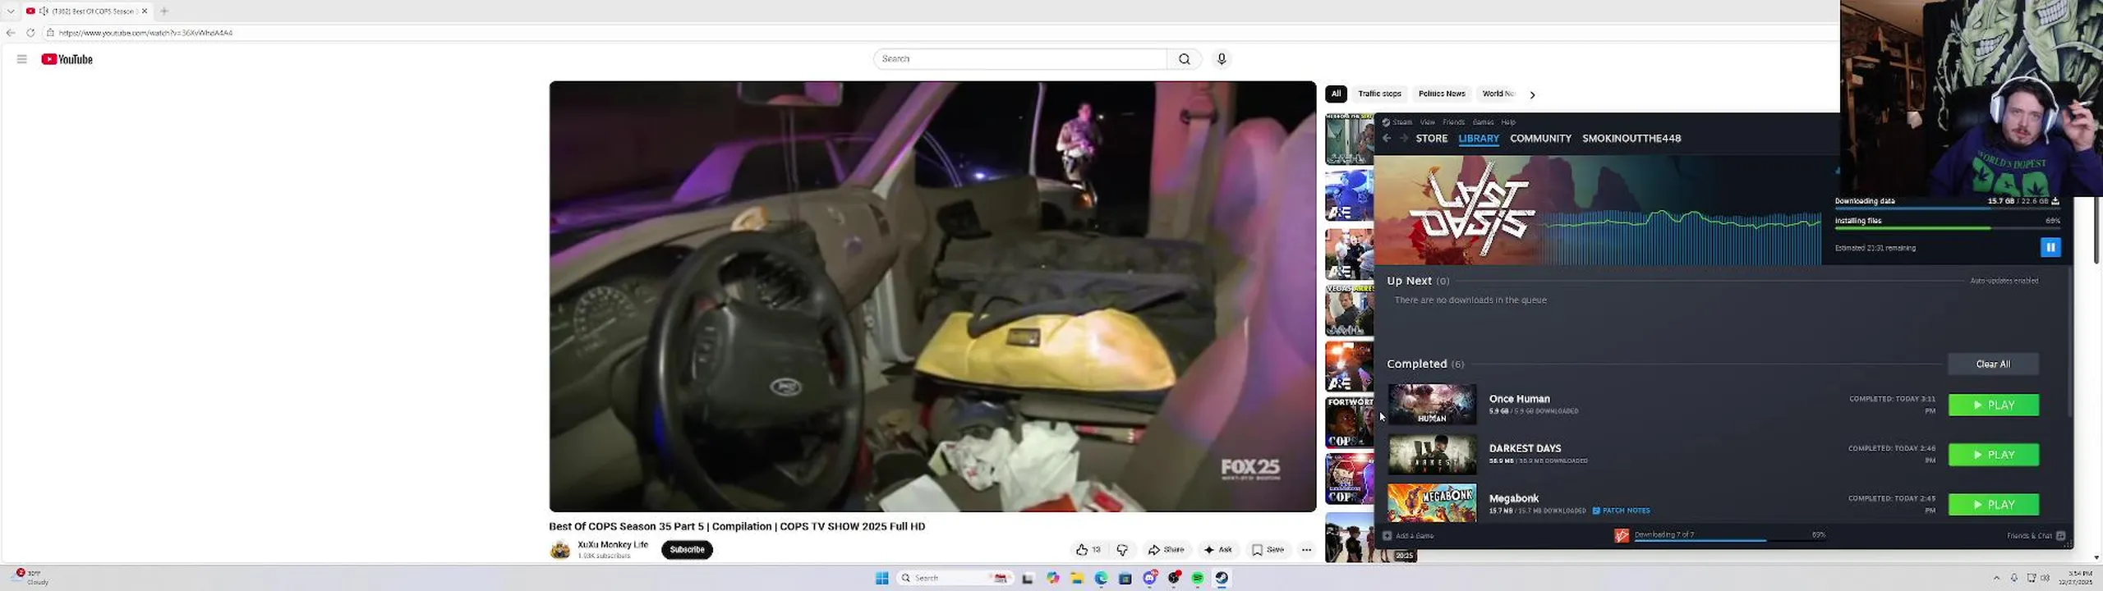Screen dimensions: 2103x591
Task: Open the XuXu Monkey Life channel avatar
Action: [x=560, y=550]
